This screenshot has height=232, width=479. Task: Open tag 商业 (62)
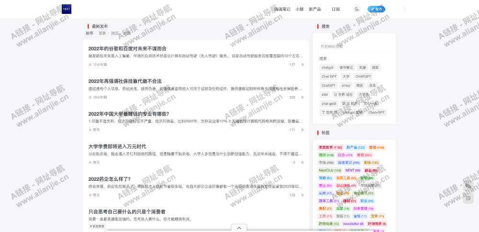325,186
